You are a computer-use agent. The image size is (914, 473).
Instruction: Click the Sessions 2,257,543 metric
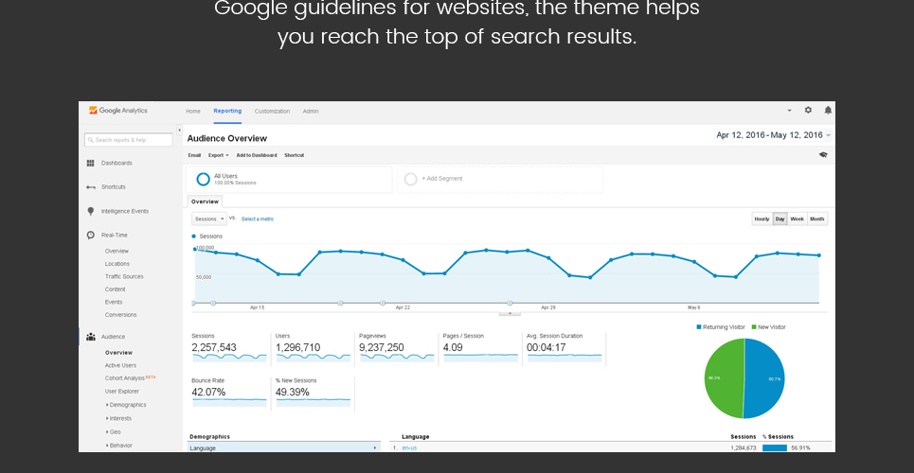tap(229, 348)
